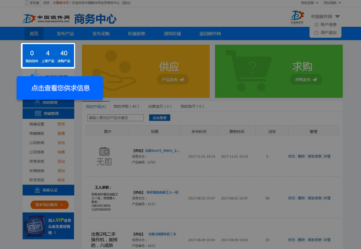Viewport: 361px width, 249px height.
Task: Click the 用户退出 power icon
Action: coord(317,32)
